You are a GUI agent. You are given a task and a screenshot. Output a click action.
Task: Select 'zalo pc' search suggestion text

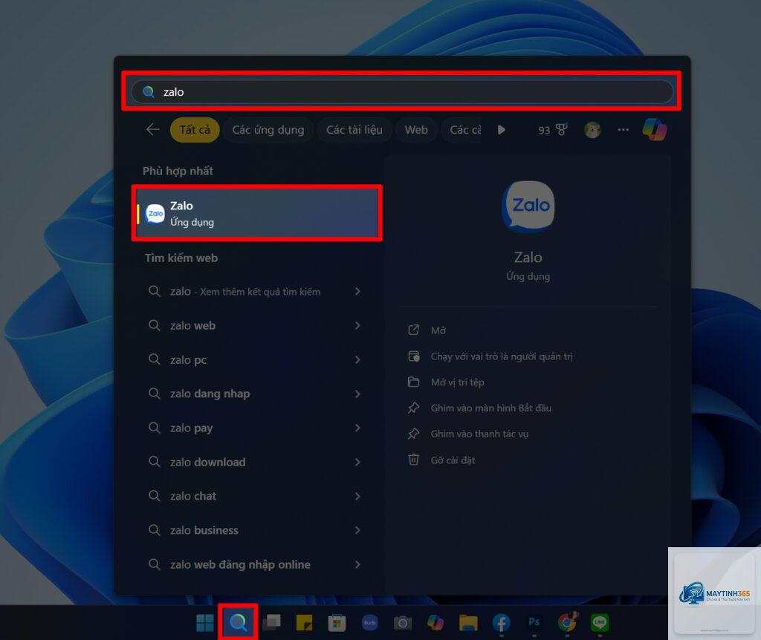(188, 360)
